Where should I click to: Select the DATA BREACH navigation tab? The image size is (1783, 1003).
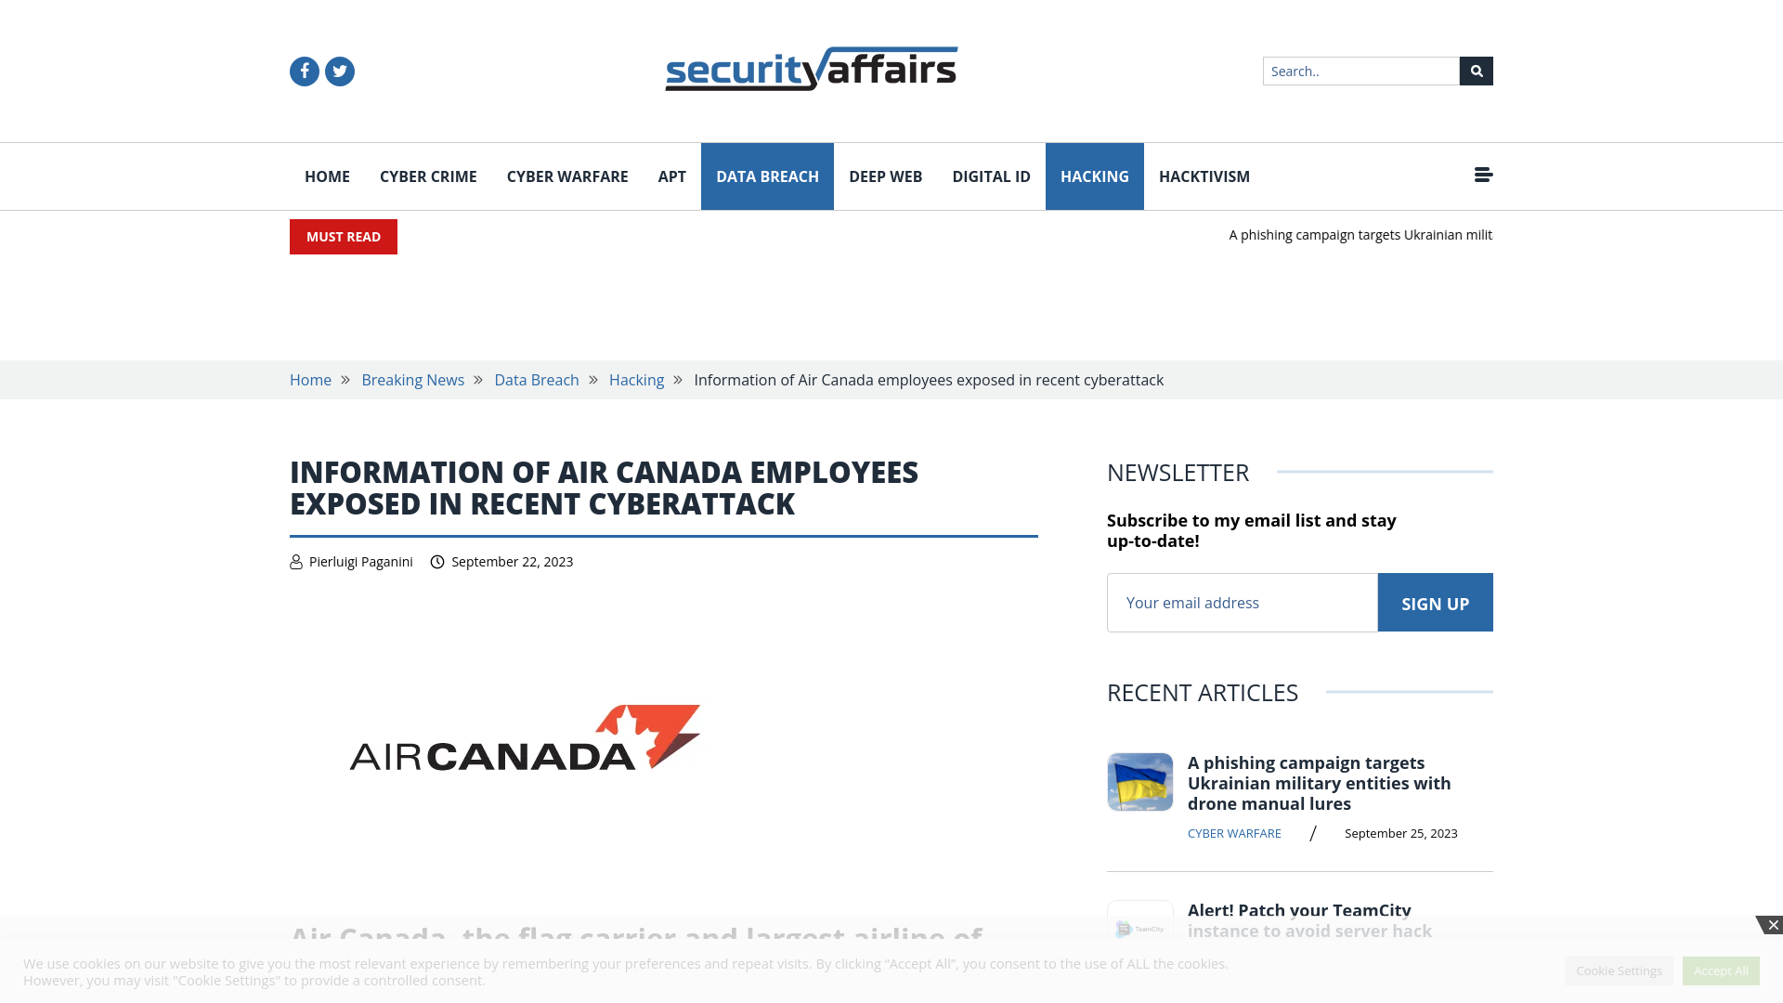pyautogui.click(x=766, y=176)
